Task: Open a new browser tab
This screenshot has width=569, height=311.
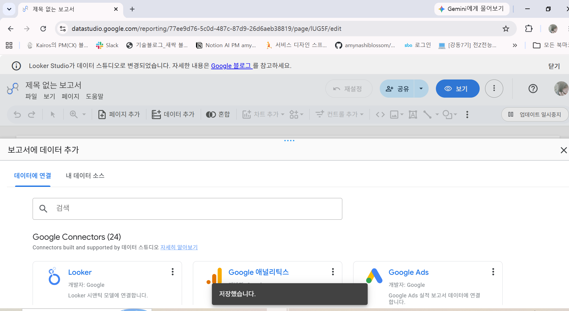Action: click(x=132, y=9)
